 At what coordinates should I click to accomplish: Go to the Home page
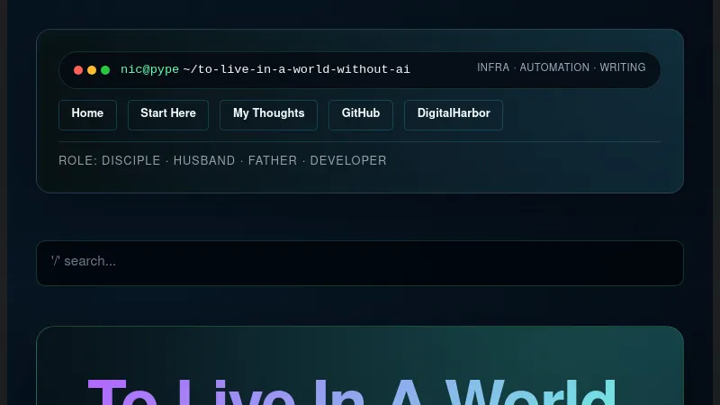pyautogui.click(x=87, y=114)
